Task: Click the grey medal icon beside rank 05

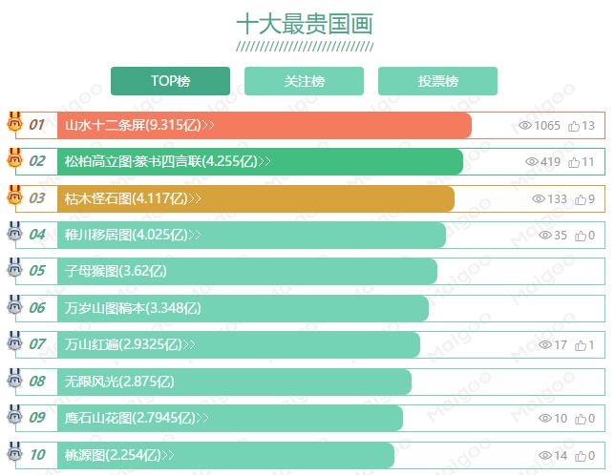Action: [x=14, y=267]
